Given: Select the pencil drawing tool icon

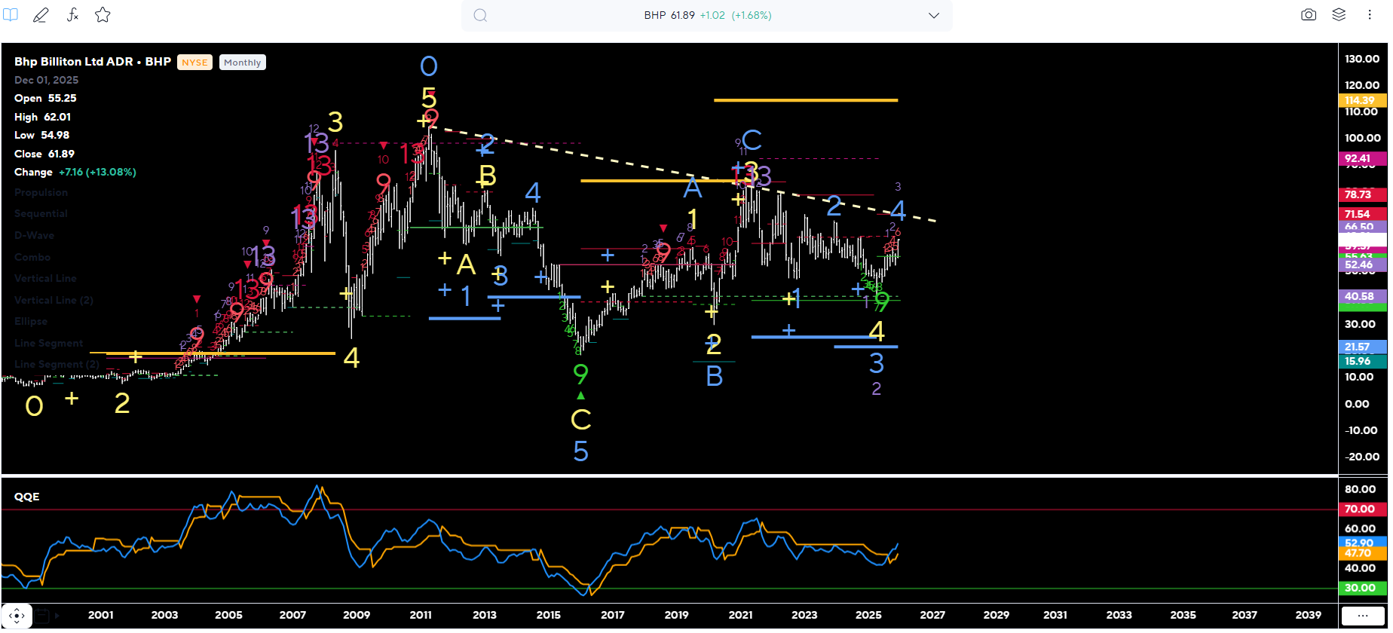Looking at the screenshot, I should 41,15.
